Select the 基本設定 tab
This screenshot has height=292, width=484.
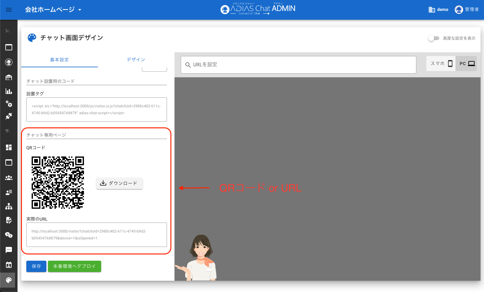[x=60, y=59]
